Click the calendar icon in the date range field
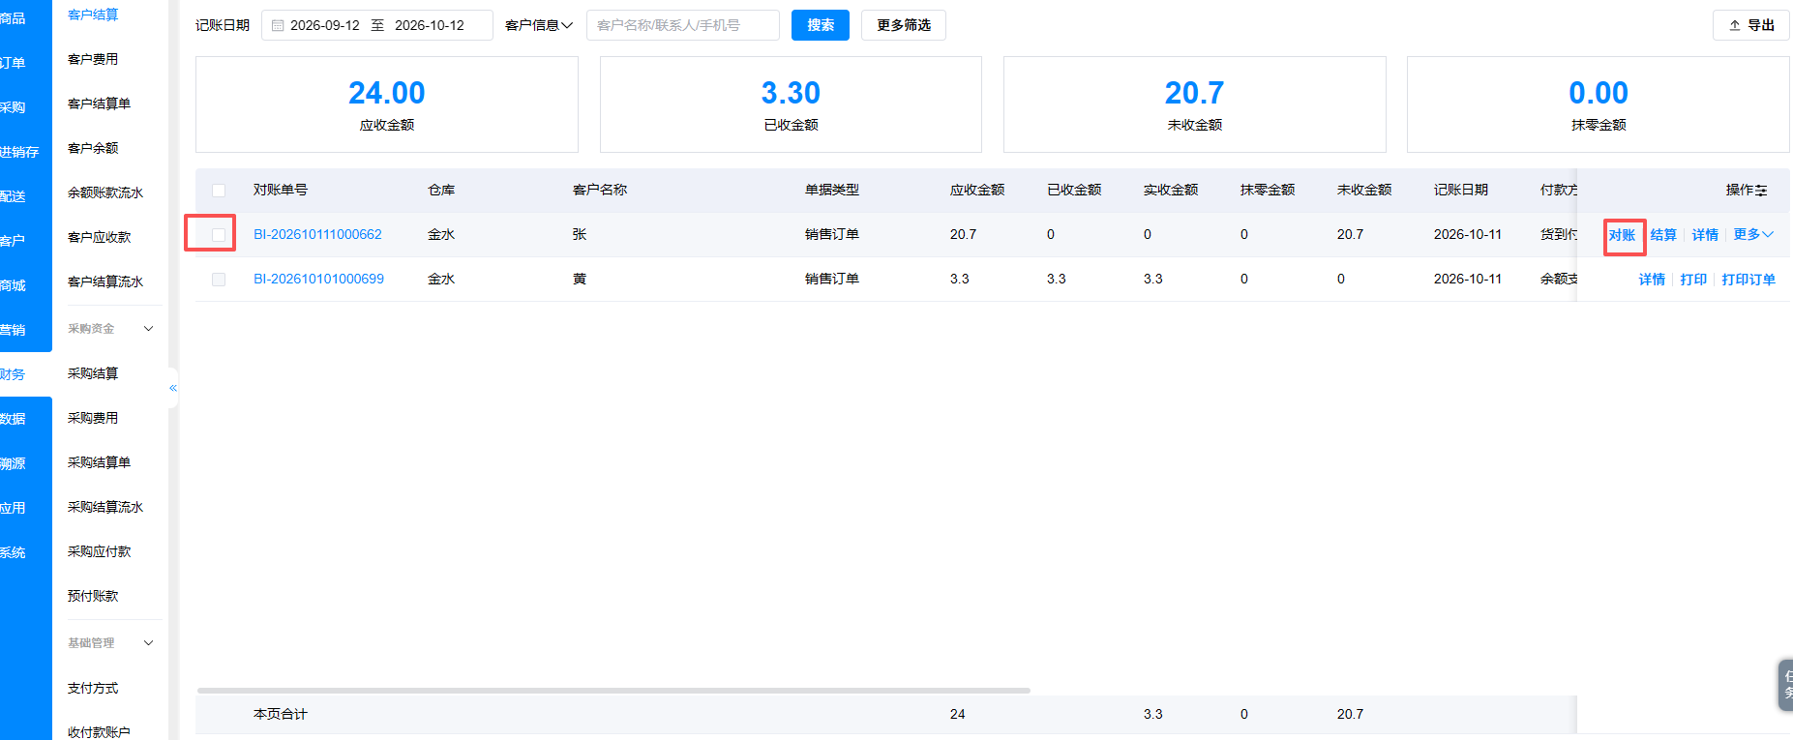The width and height of the screenshot is (1793, 740). tap(278, 25)
